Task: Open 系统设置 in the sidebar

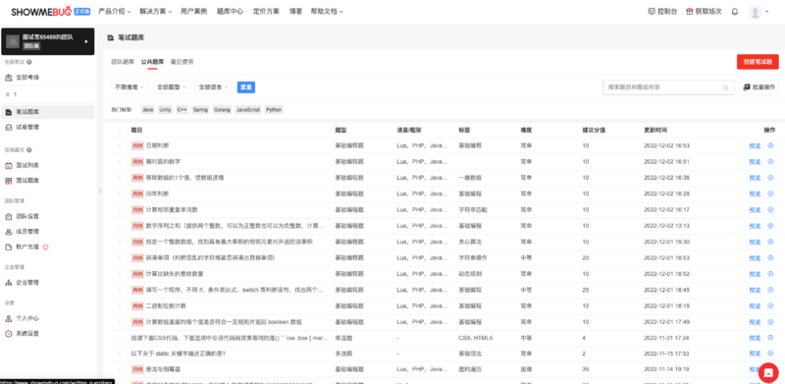Action: pos(47,333)
